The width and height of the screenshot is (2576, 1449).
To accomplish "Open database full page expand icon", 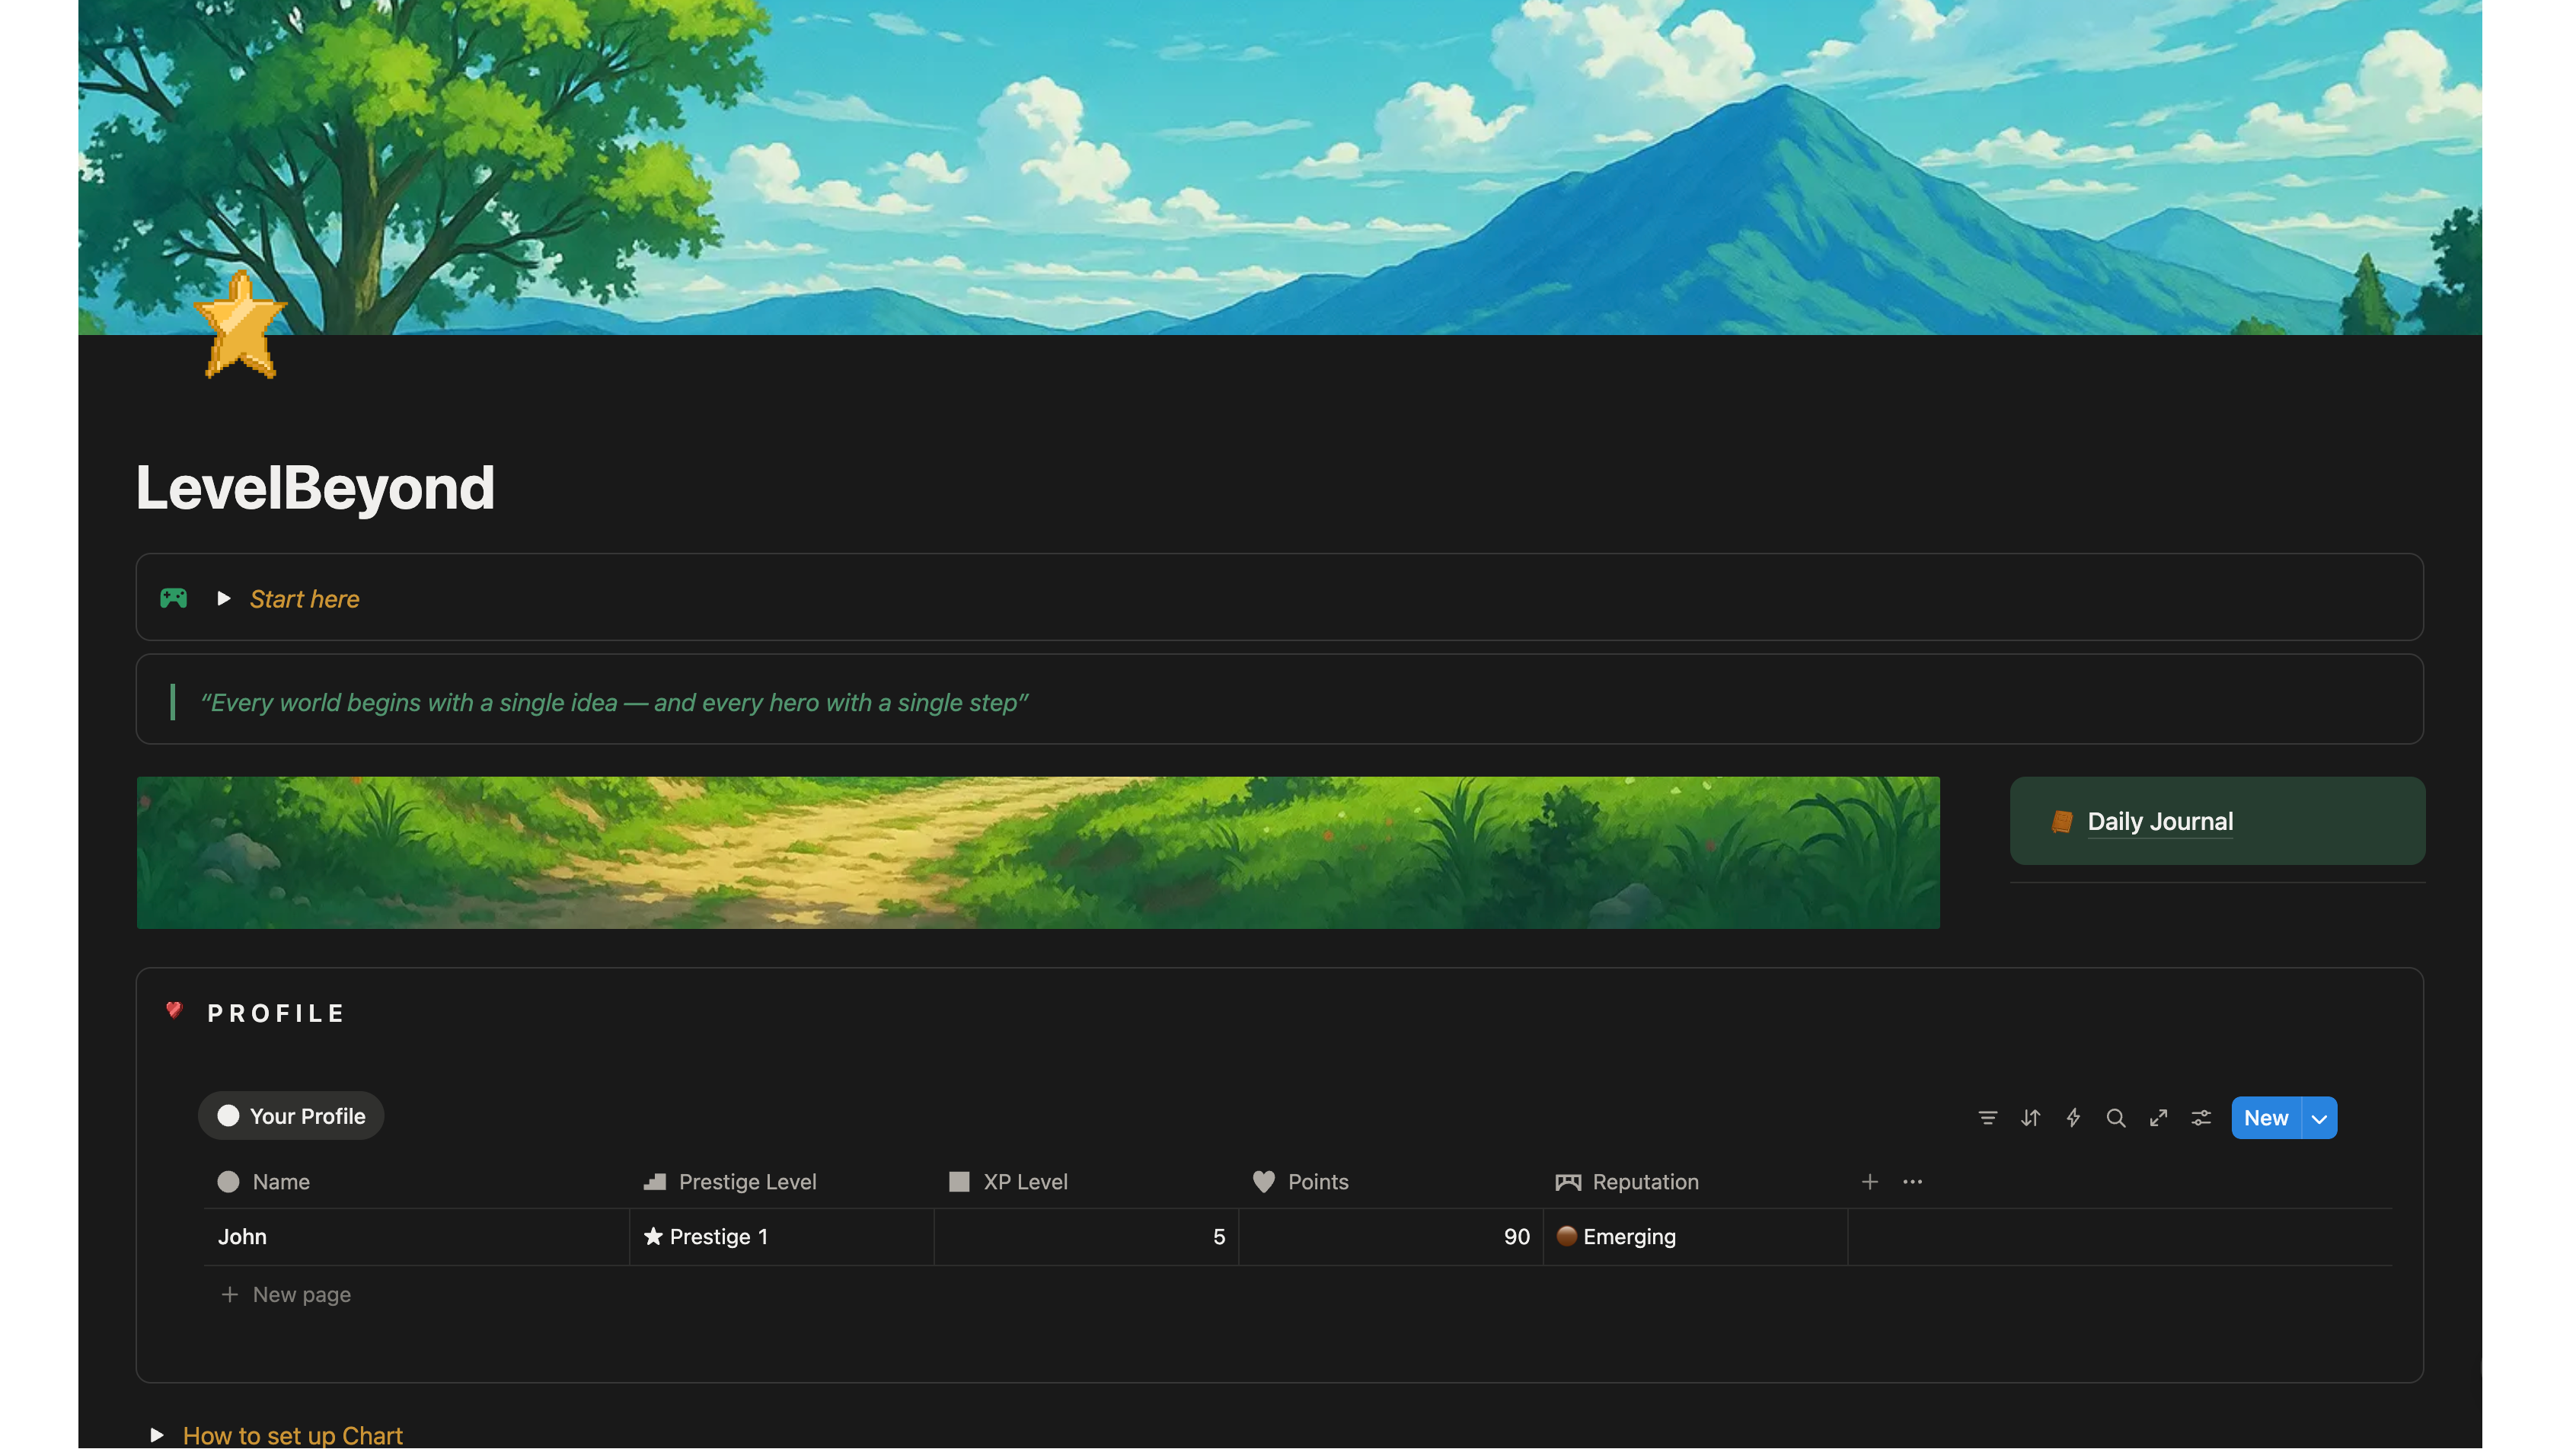I will click(2158, 1118).
